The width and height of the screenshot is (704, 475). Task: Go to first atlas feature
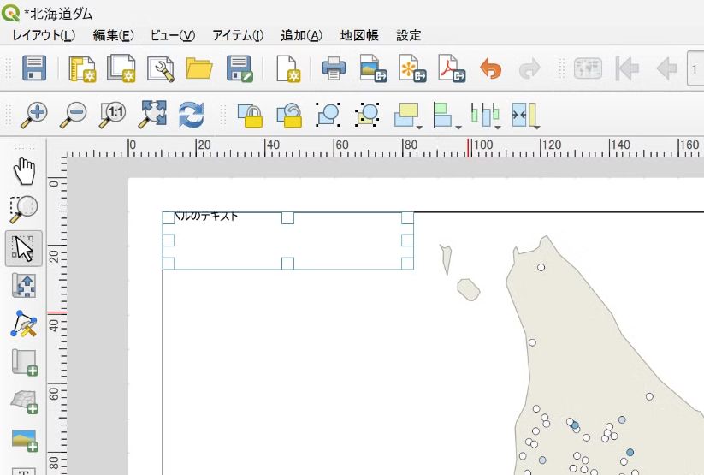tap(627, 68)
